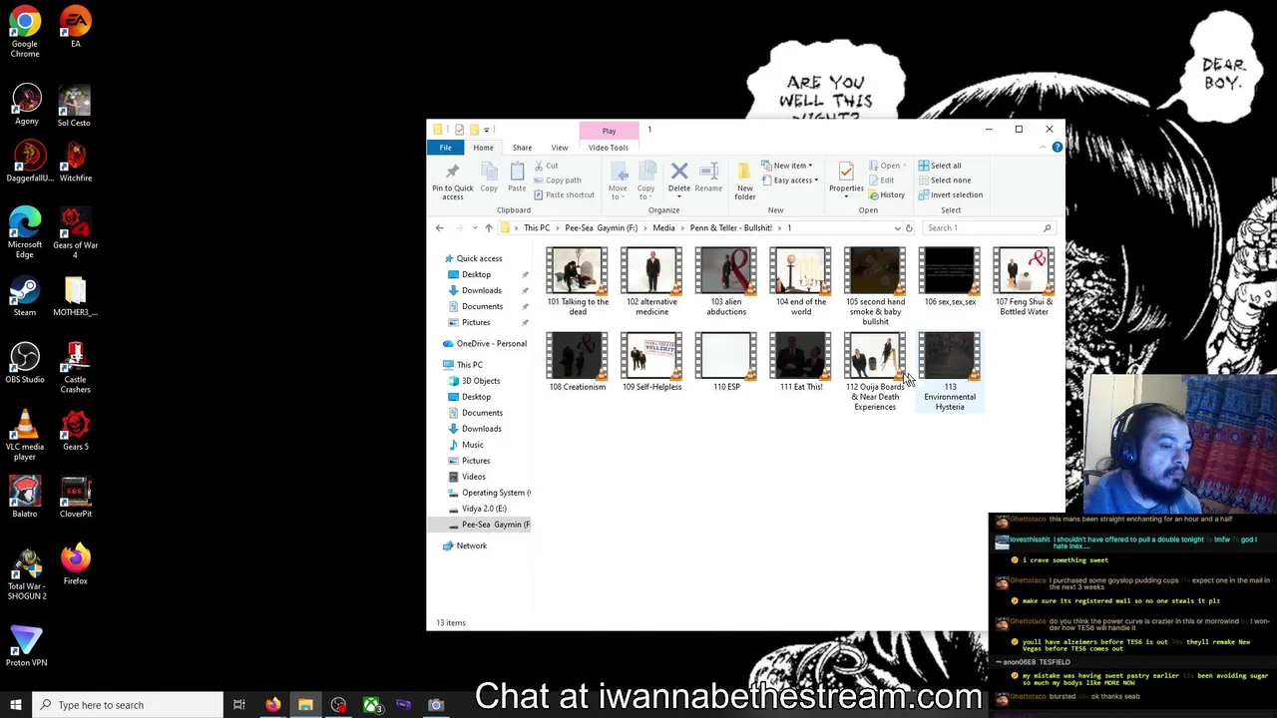Open the Balatro desktop shortcut
The height and width of the screenshot is (718, 1277).
click(25, 498)
